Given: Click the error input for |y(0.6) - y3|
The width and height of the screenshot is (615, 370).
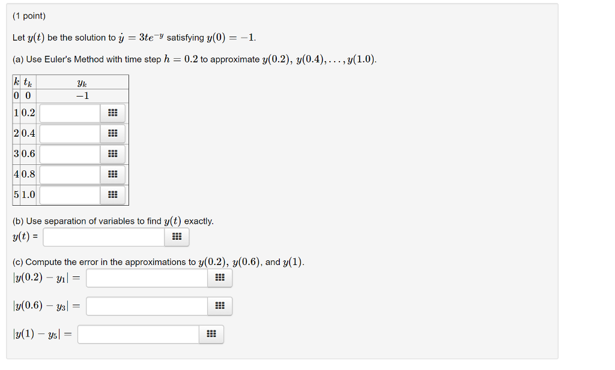Looking at the screenshot, I should click(x=146, y=306).
